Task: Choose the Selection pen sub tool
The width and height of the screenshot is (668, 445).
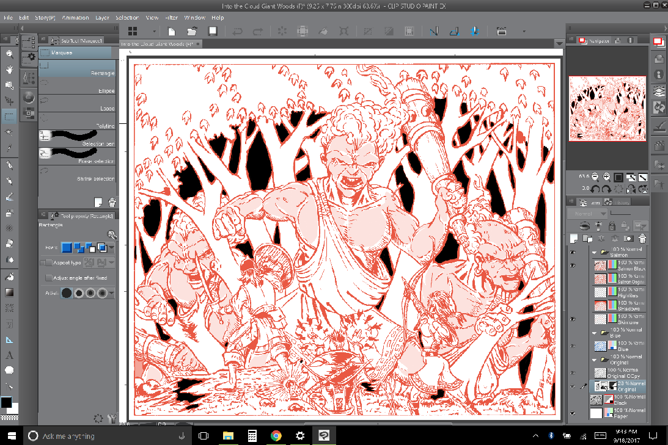Action: click(77, 139)
